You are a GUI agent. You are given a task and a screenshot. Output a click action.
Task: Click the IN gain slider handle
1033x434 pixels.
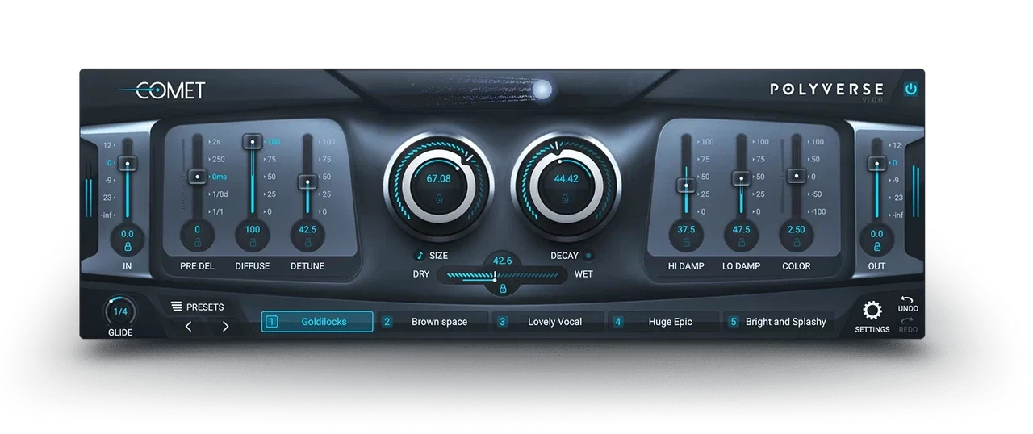[x=128, y=163]
